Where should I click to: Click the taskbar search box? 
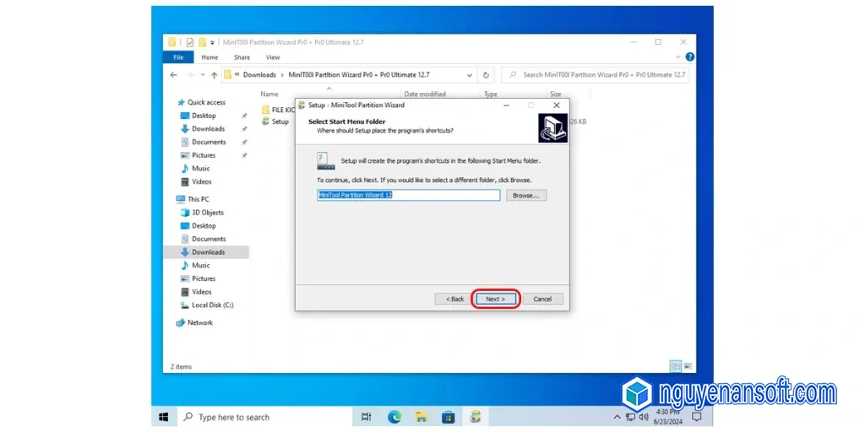tap(264, 417)
